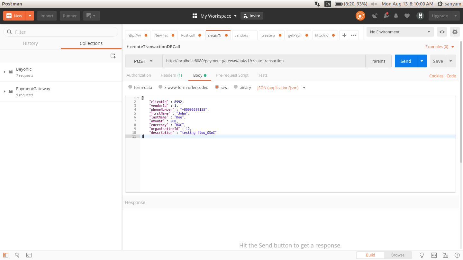Expand the Examples (0) dropdown

pyautogui.click(x=440, y=47)
